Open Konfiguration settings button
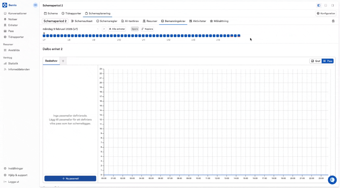 (326, 13)
